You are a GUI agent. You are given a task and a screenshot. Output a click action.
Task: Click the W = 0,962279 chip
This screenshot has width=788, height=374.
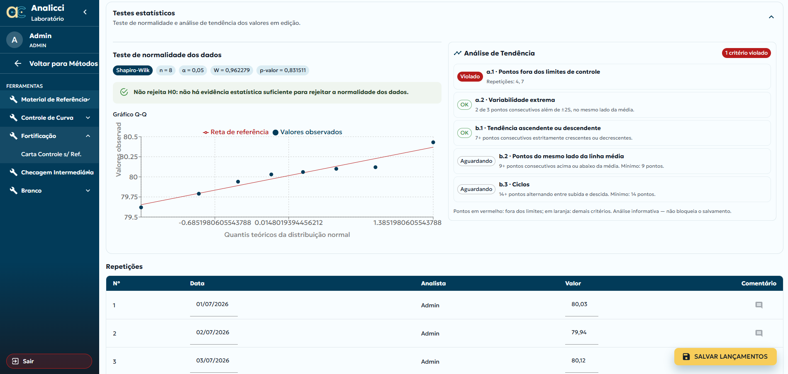232,70
